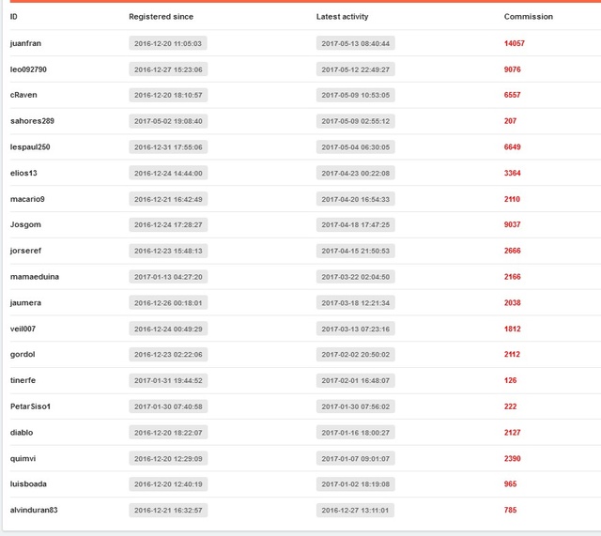Click registered date 2016-12-20 12:40:19
The width and height of the screenshot is (601, 536).
tap(168, 483)
